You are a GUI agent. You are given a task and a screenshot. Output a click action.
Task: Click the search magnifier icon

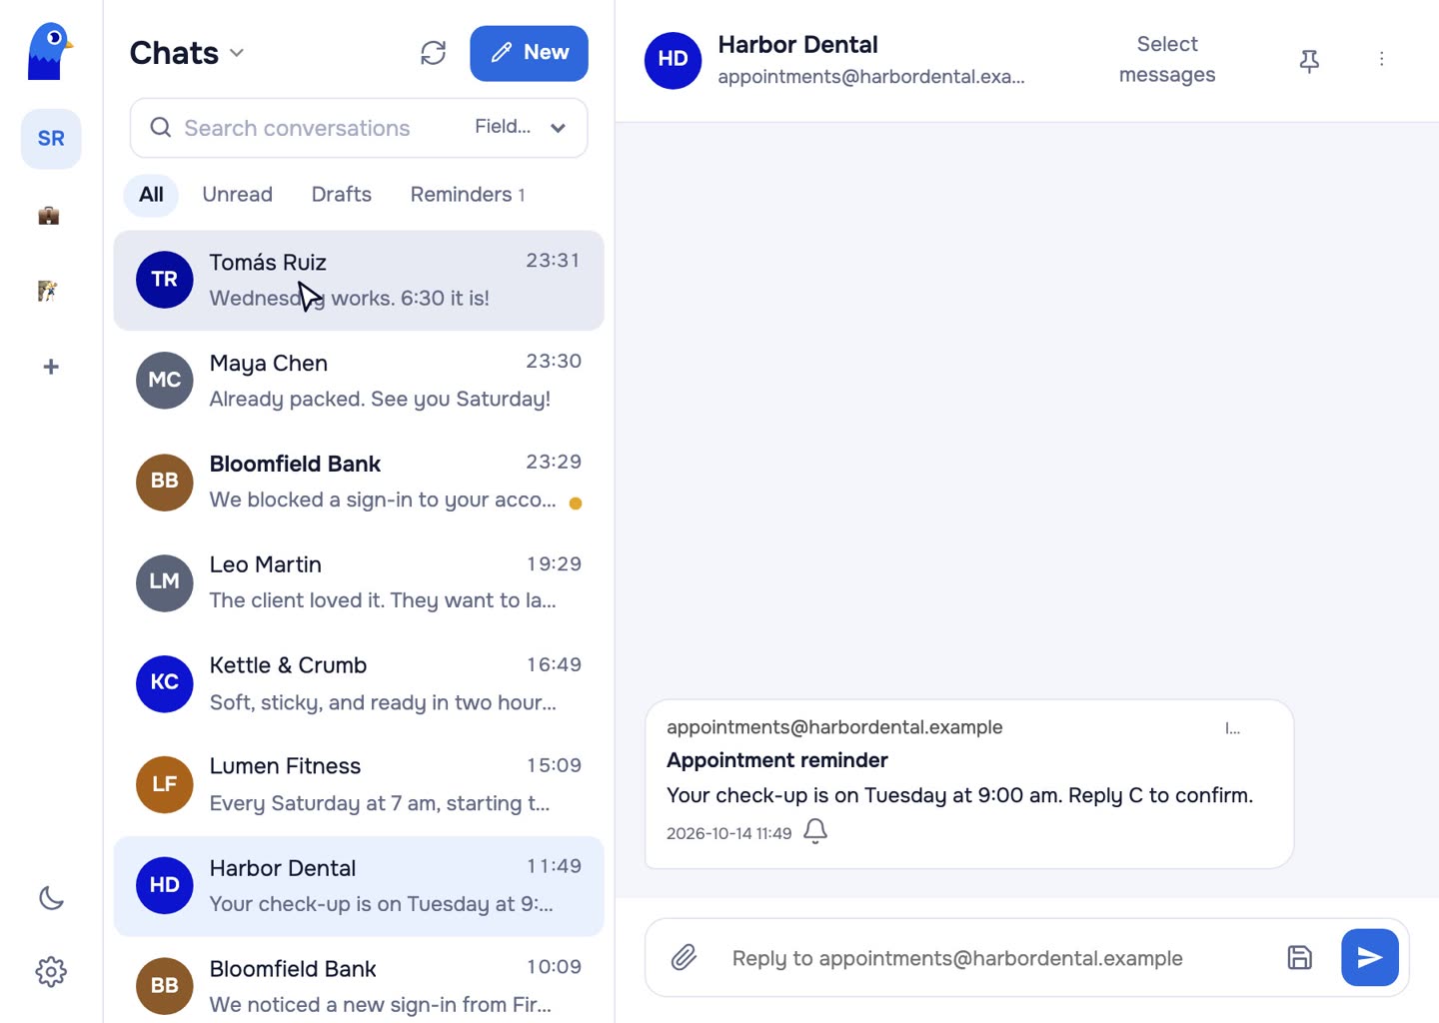pyautogui.click(x=160, y=127)
